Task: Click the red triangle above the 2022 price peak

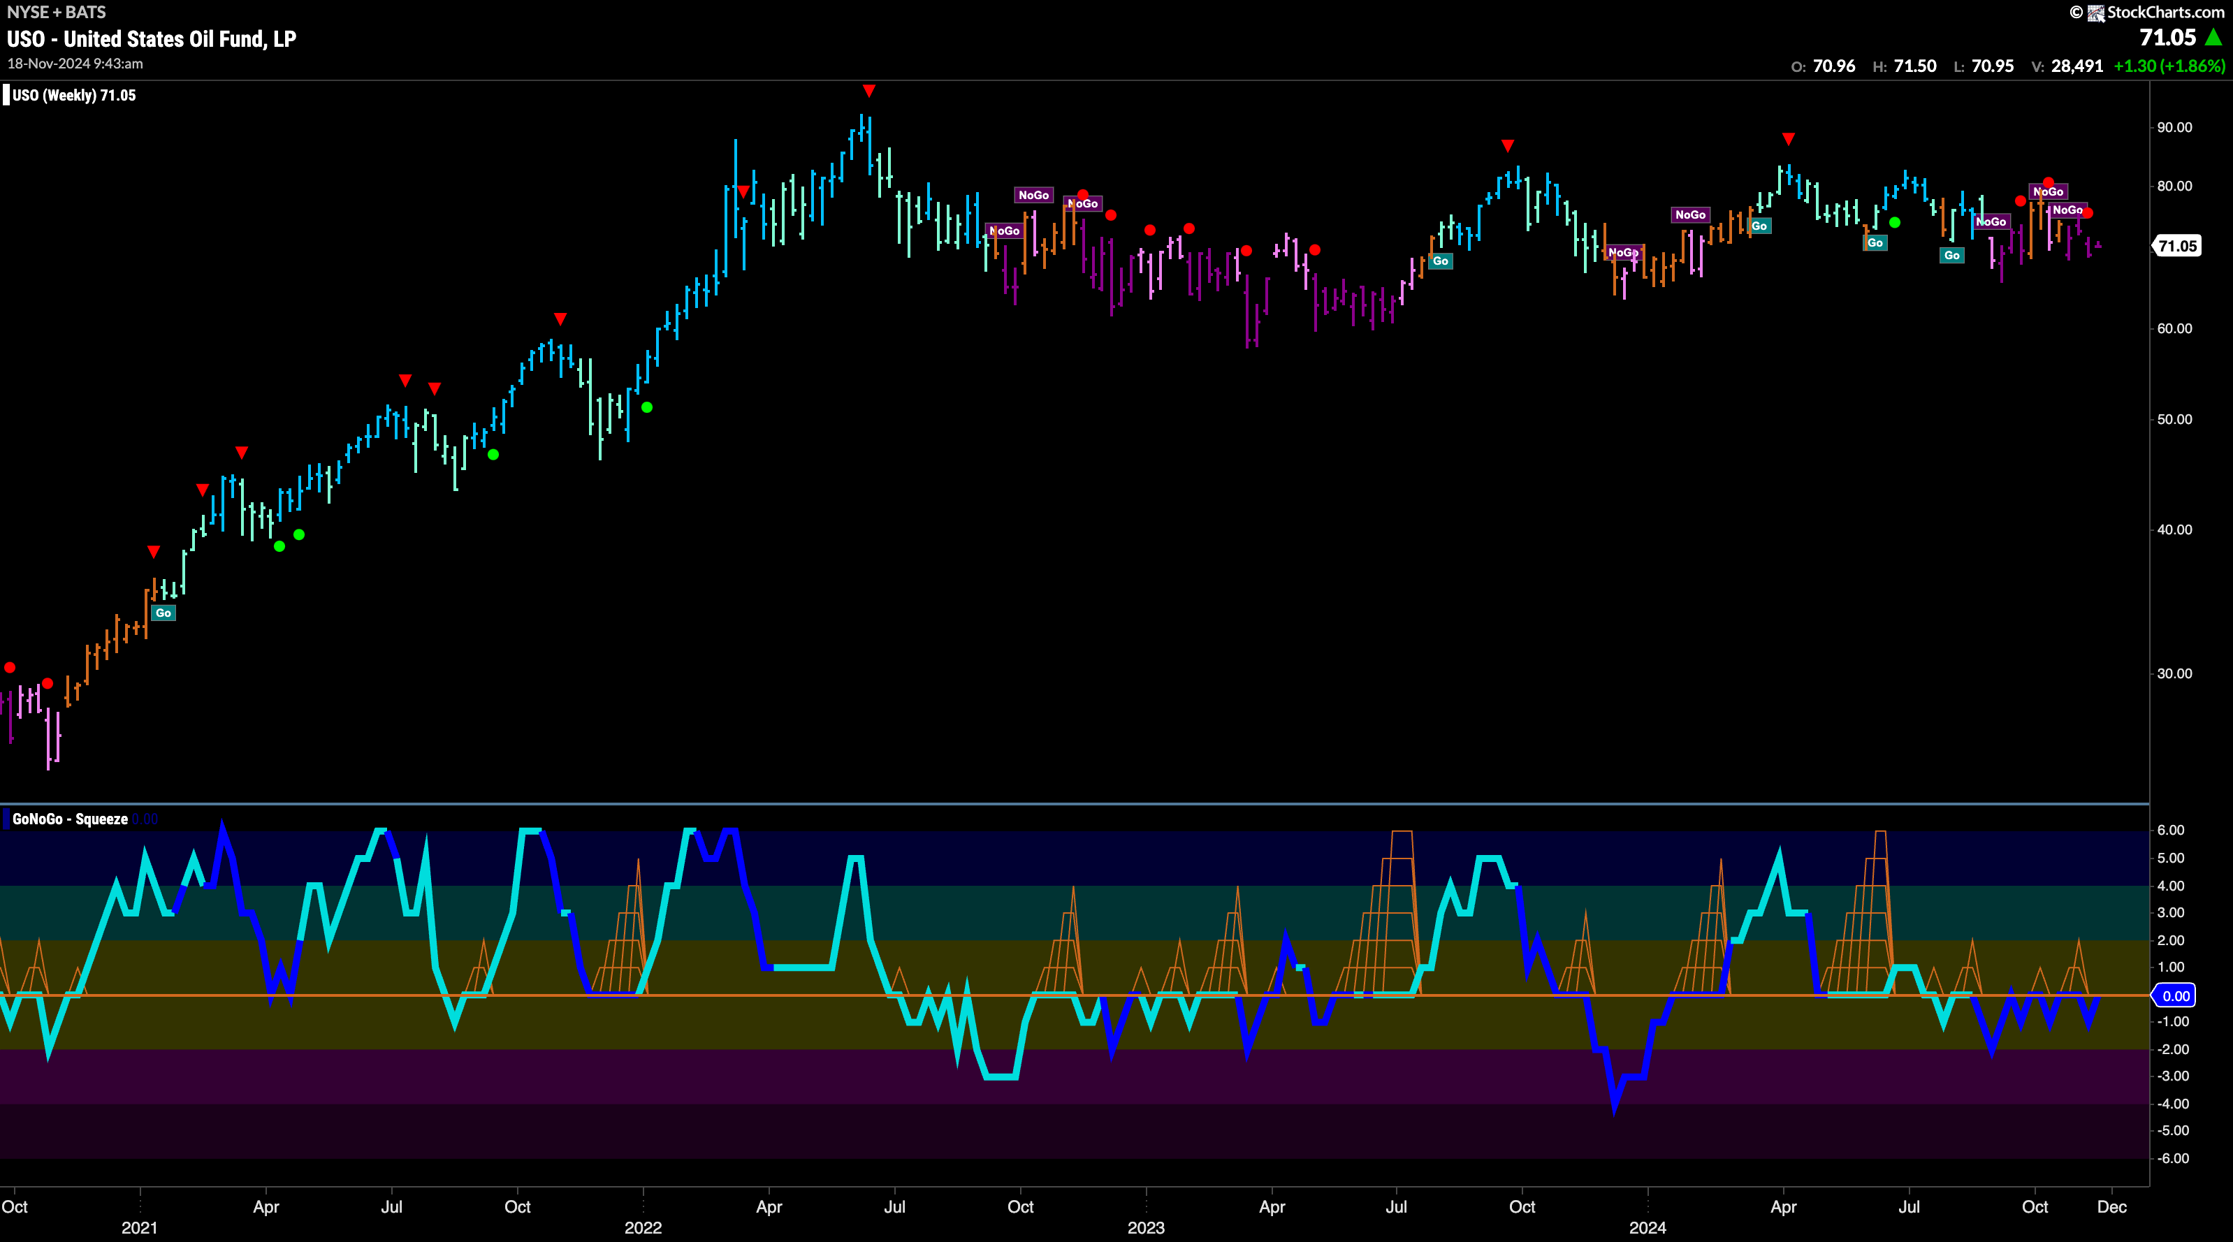Action: (x=868, y=91)
